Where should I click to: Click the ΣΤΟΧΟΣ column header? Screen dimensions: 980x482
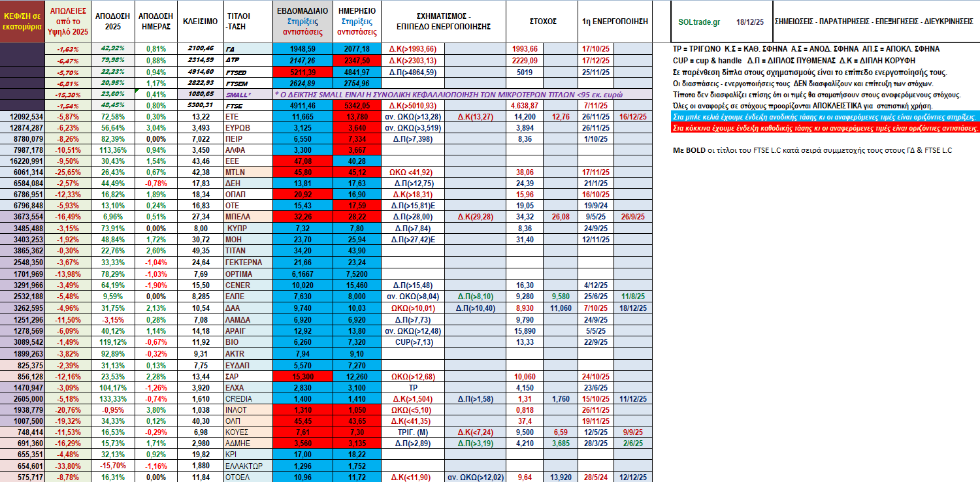click(542, 22)
